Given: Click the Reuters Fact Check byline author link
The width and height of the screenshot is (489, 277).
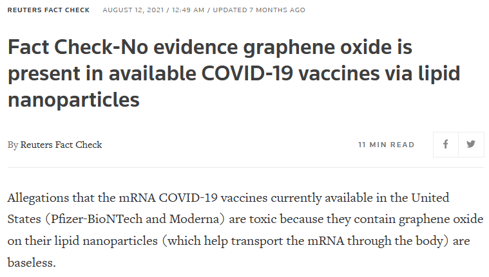Looking at the screenshot, I should point(61,145).
